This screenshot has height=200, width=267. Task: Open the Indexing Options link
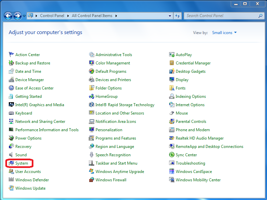tap(190, 96)
